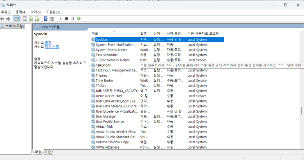Click the Back arrow in toolbar
The height and width of the screenshot is (160, 304).
2,19
